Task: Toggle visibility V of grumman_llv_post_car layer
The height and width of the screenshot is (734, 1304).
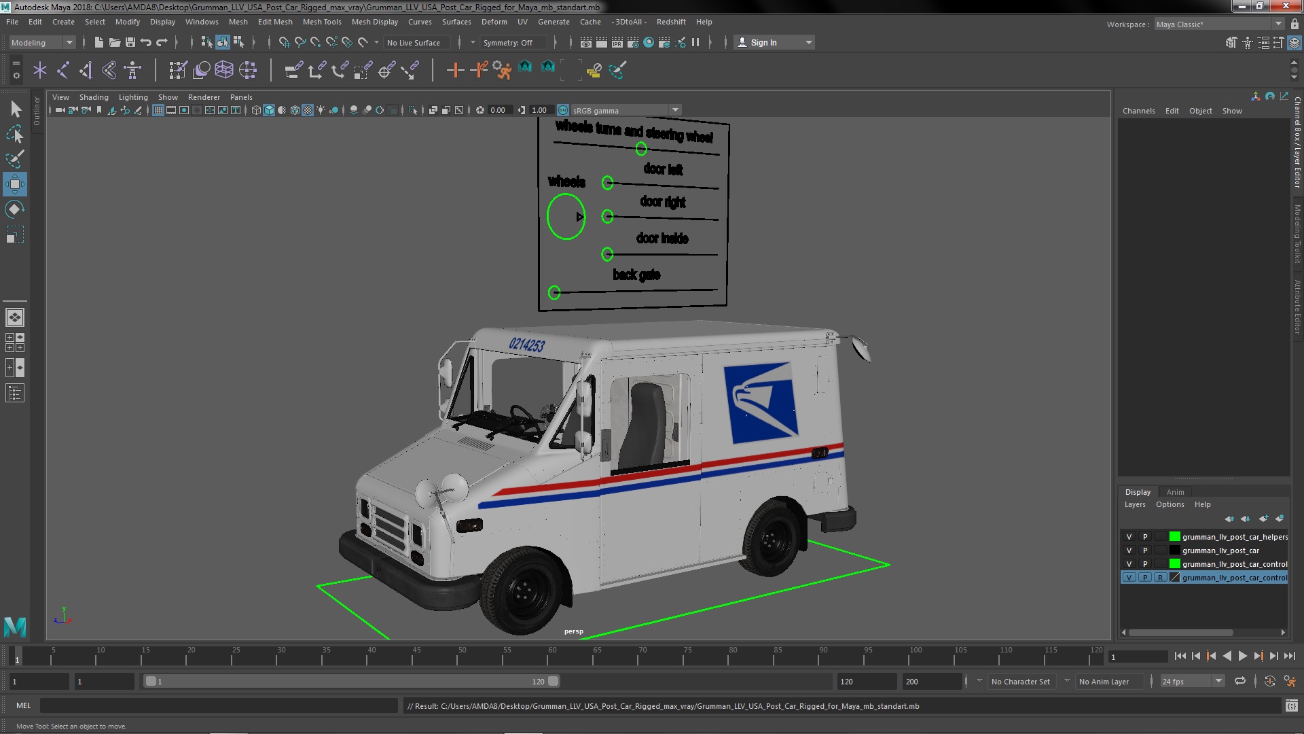Action: [x=1129, y=550]
